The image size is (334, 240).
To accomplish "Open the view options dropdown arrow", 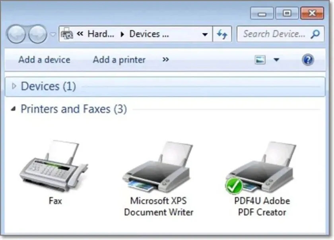I will coord(277,60).
